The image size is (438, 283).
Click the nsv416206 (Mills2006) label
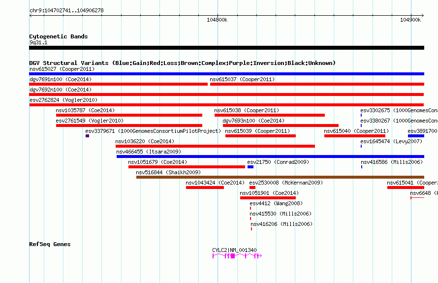(282, 224)
